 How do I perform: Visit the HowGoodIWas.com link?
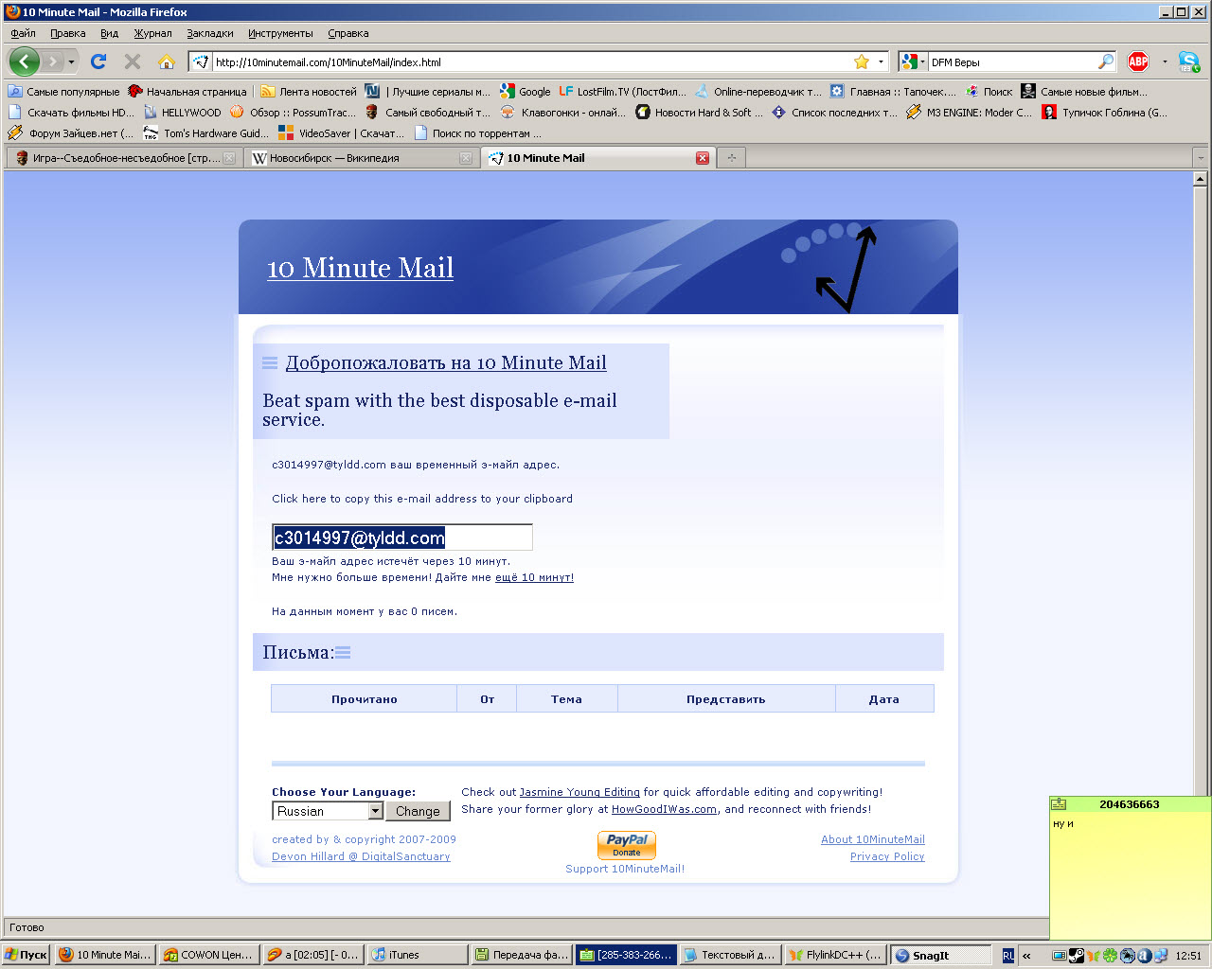tap(664, 809)
